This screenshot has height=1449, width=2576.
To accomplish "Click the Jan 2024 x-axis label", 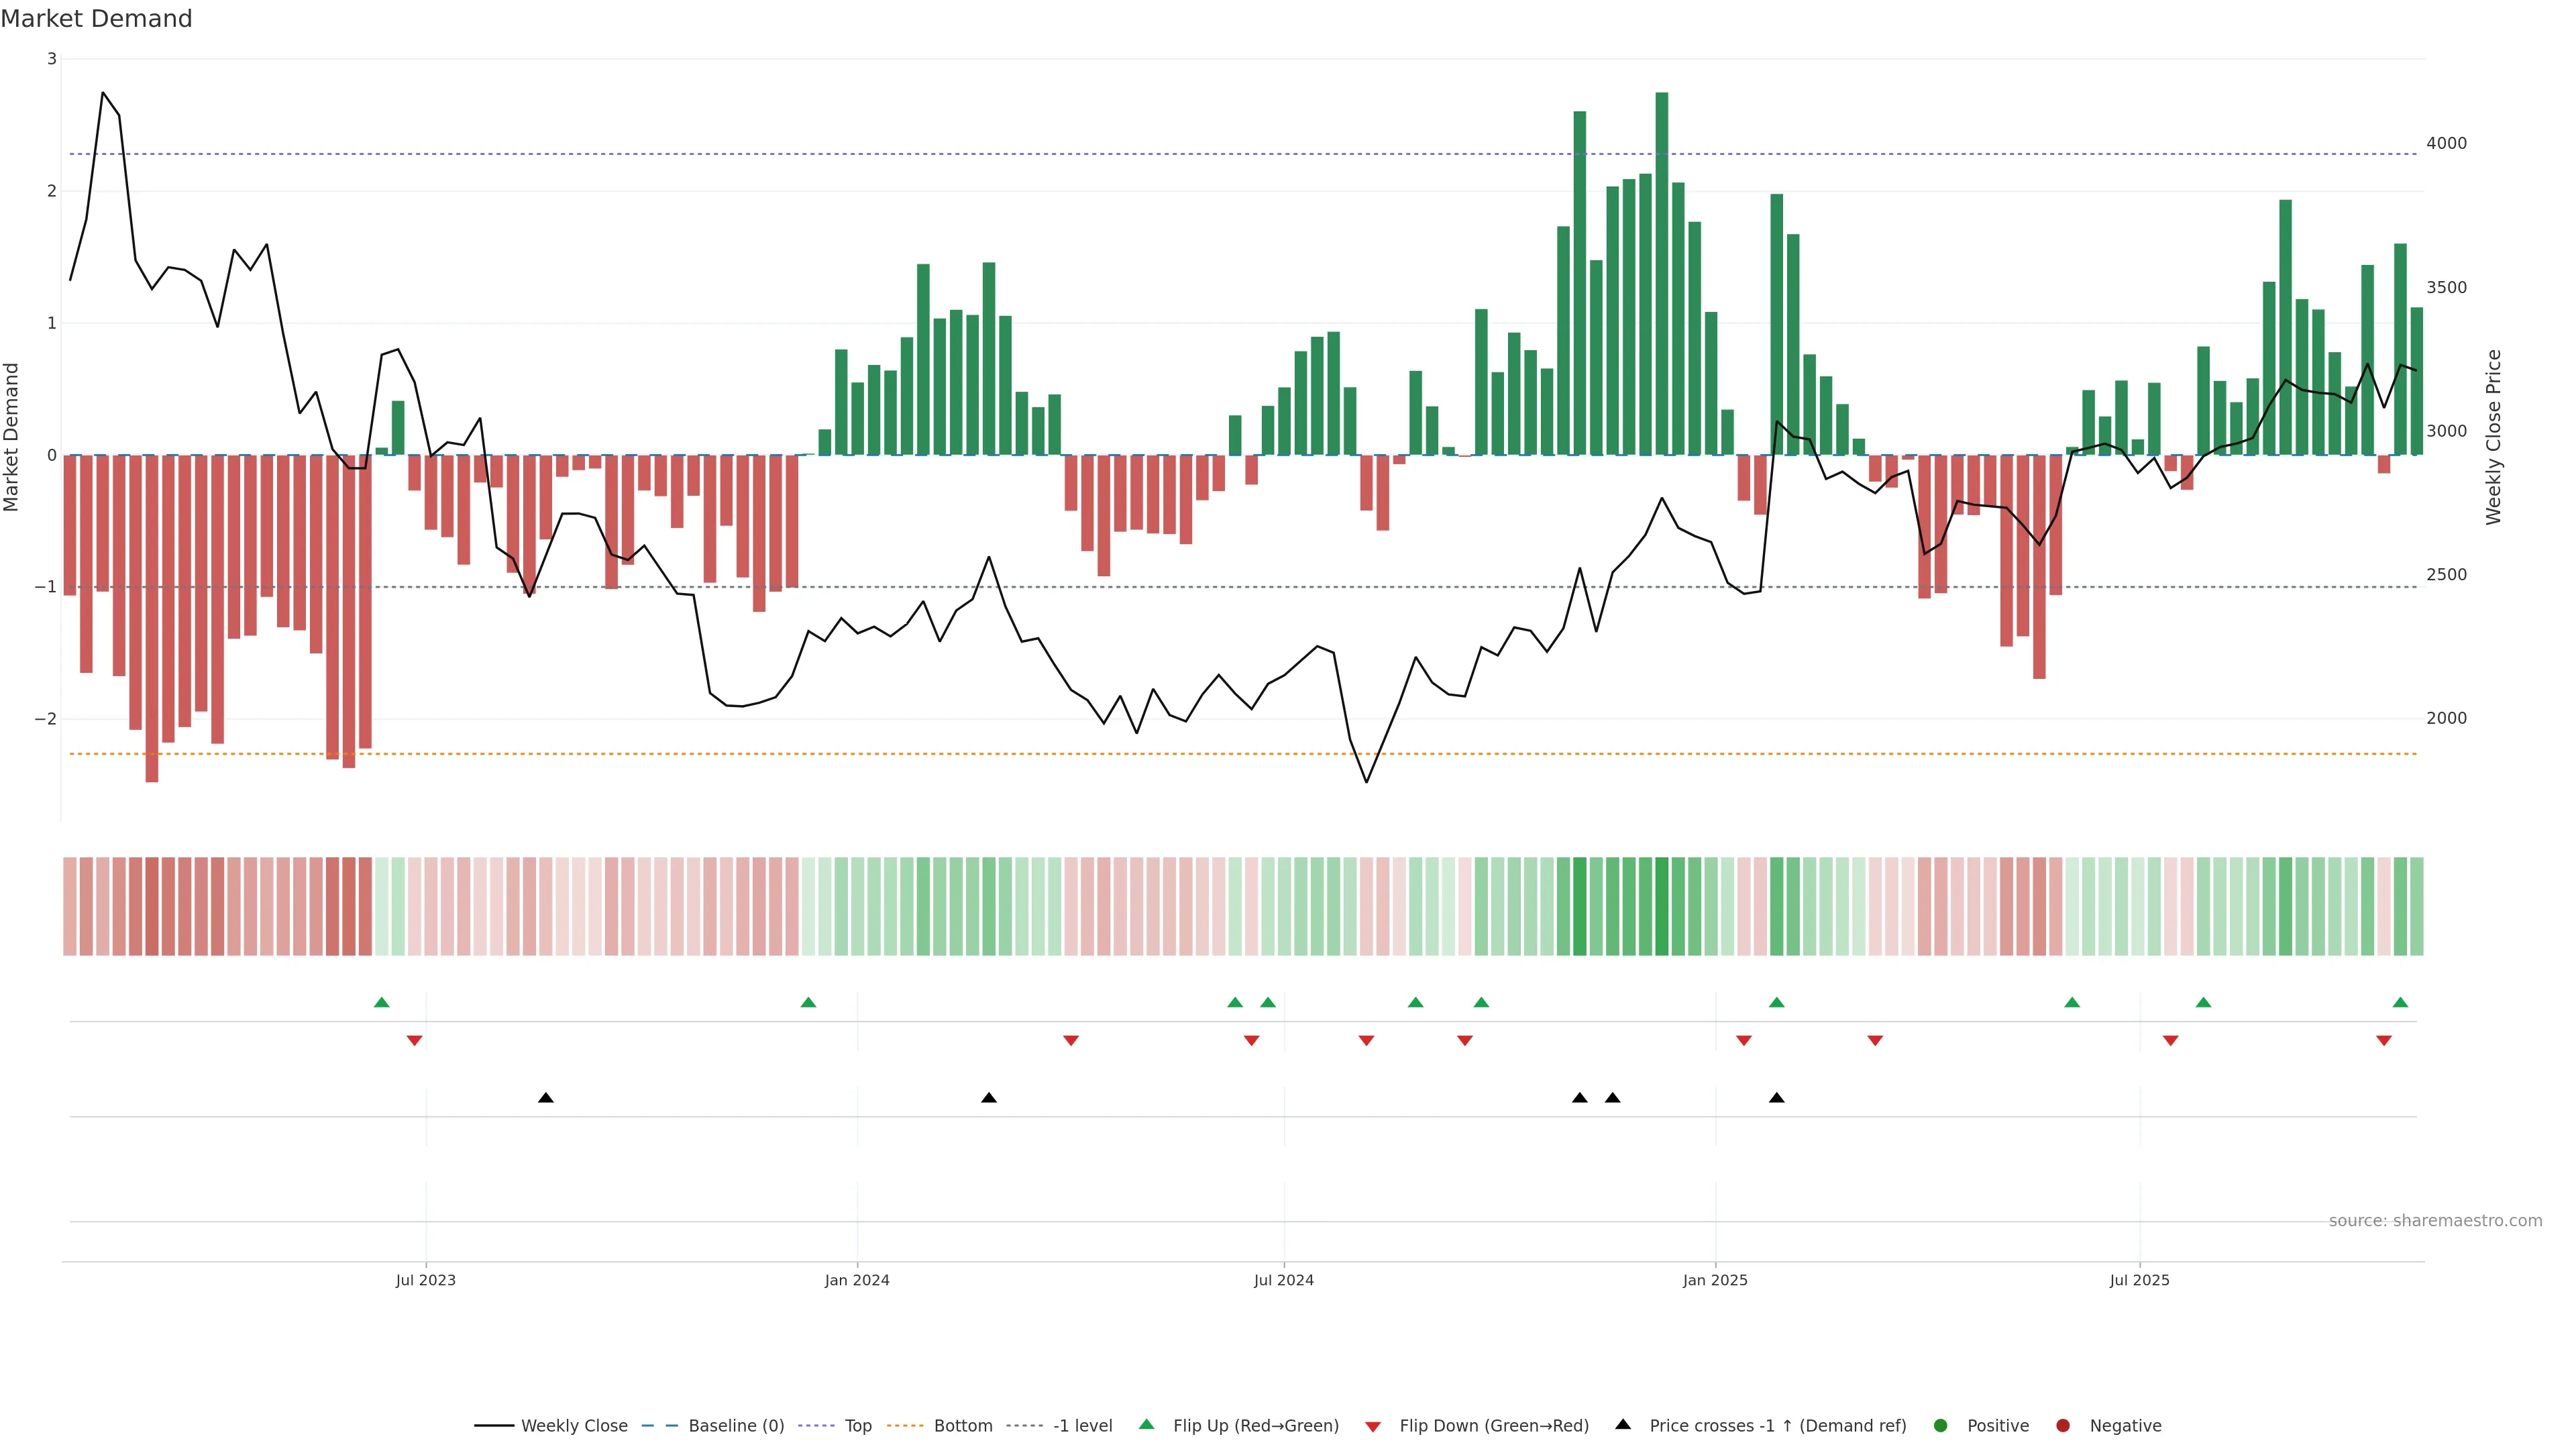I will pos(856,1280).
